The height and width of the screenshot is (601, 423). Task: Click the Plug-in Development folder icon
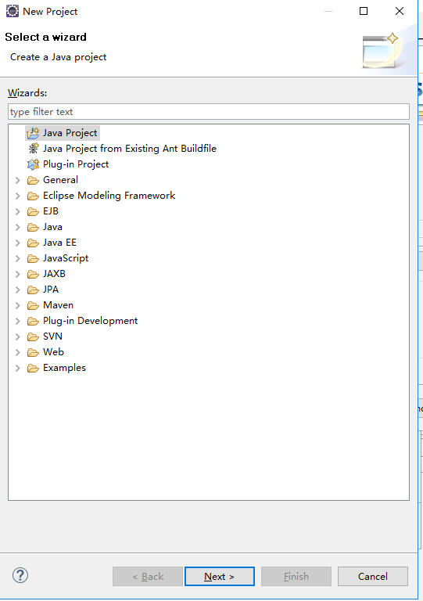click(x=34, y=321)
